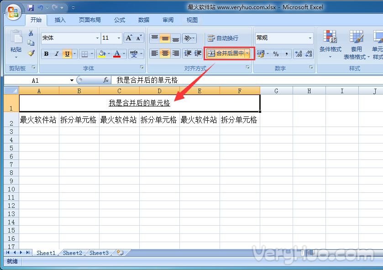Screen dimensions: 383x270
Task: Switch to the 审阅 ribbon tab
Action: (168, 20)
